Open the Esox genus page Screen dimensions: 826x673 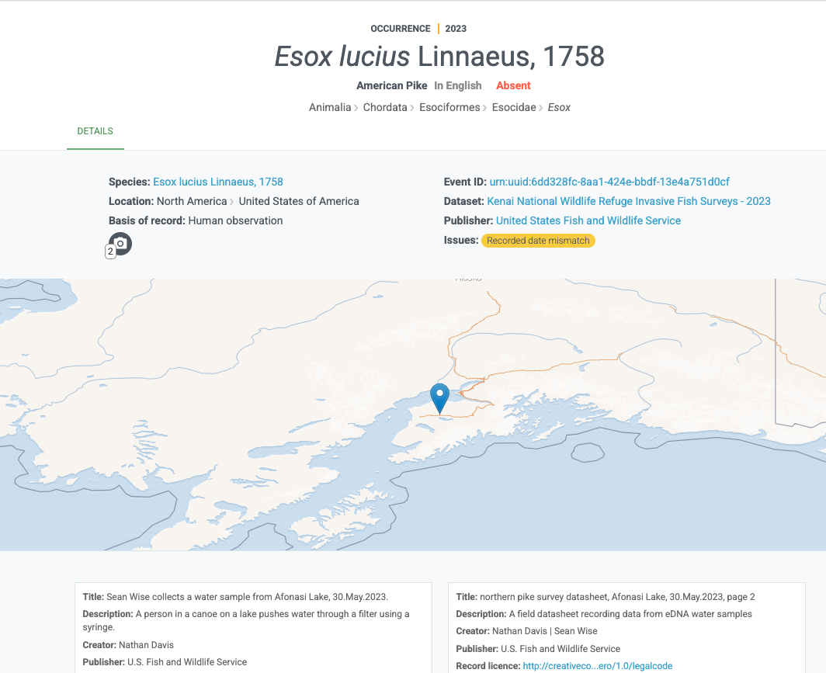(557, 107)
